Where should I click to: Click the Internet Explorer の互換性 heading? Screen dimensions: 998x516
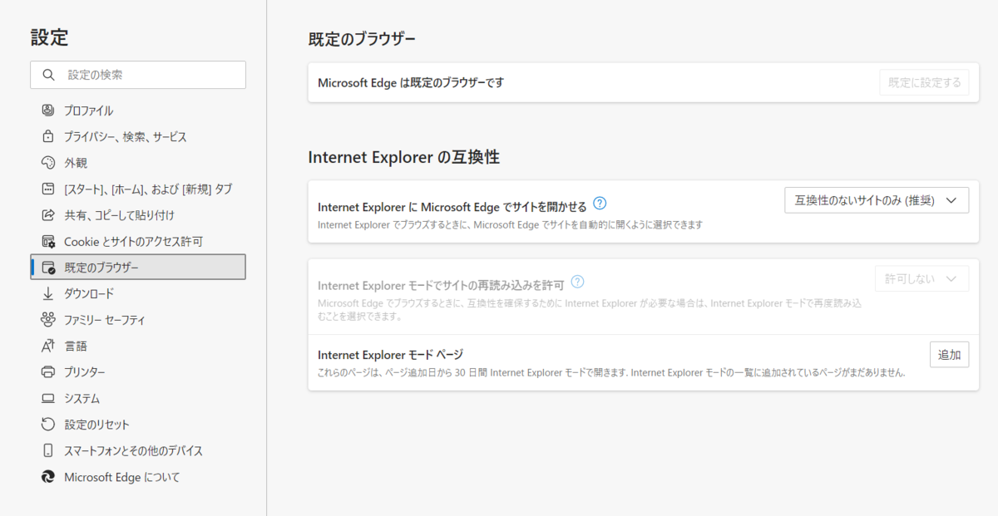click(x=403, y=157)
